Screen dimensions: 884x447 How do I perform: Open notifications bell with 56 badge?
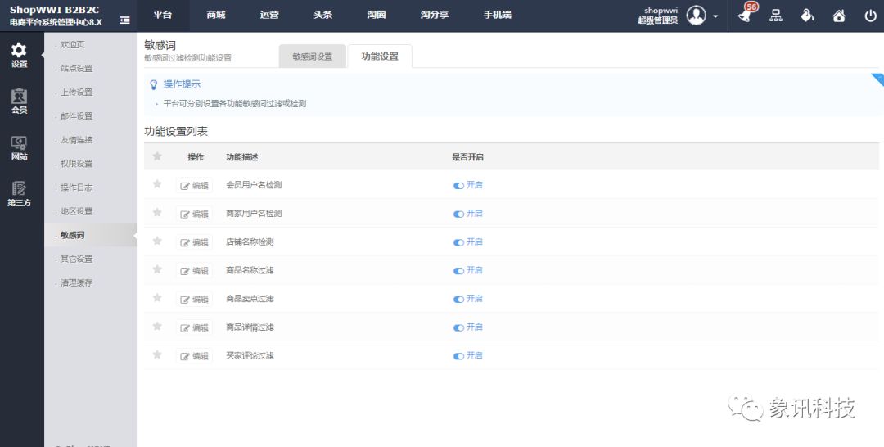pyautogui.click(x=747, y=14)
